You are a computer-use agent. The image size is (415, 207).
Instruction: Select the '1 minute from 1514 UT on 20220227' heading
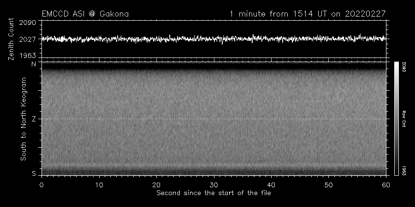(308, 14)
